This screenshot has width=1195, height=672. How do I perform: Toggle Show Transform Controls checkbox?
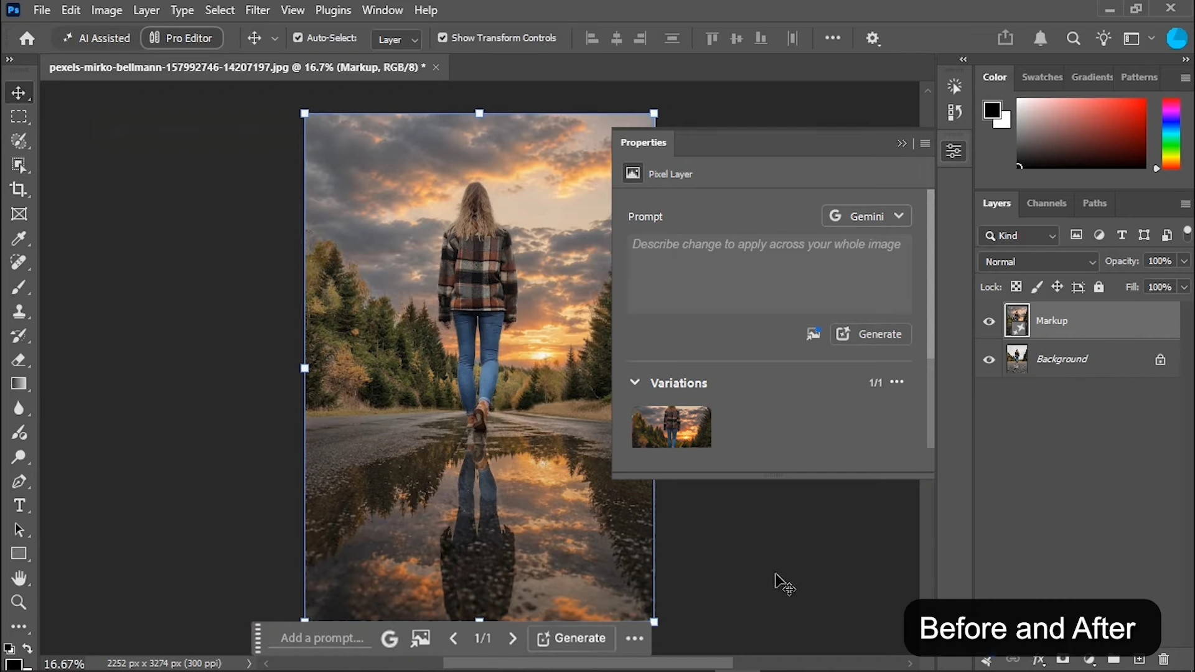point(443,38)
